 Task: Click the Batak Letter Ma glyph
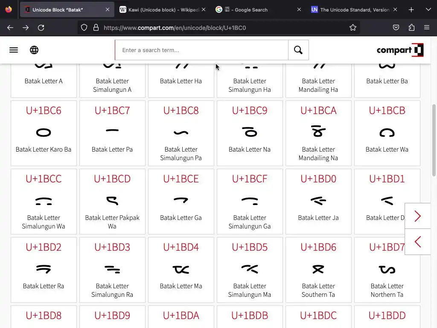(x=181, y=270)
